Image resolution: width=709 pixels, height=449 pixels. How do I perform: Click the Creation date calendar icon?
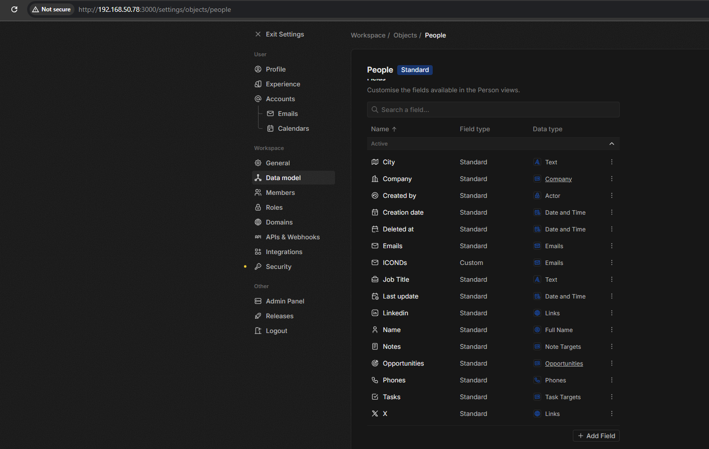pos(375,212)
